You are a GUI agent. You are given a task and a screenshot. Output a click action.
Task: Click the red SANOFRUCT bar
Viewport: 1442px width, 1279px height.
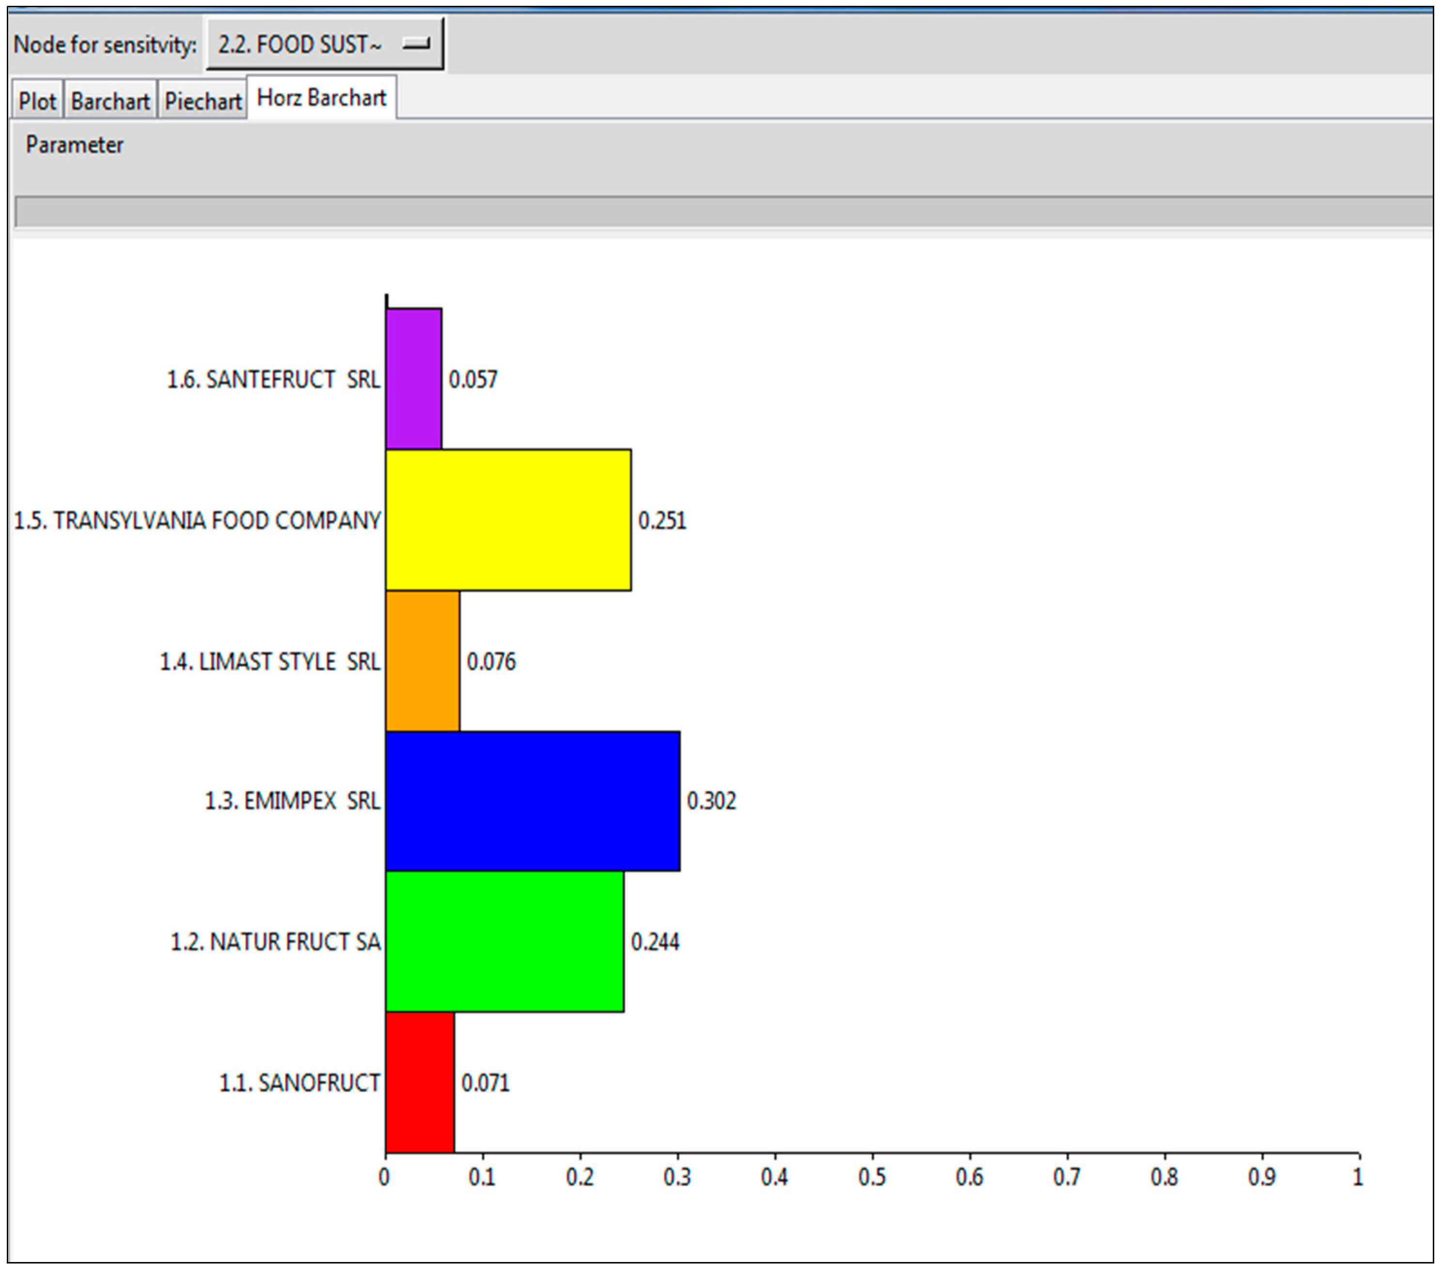(420, 1082)
